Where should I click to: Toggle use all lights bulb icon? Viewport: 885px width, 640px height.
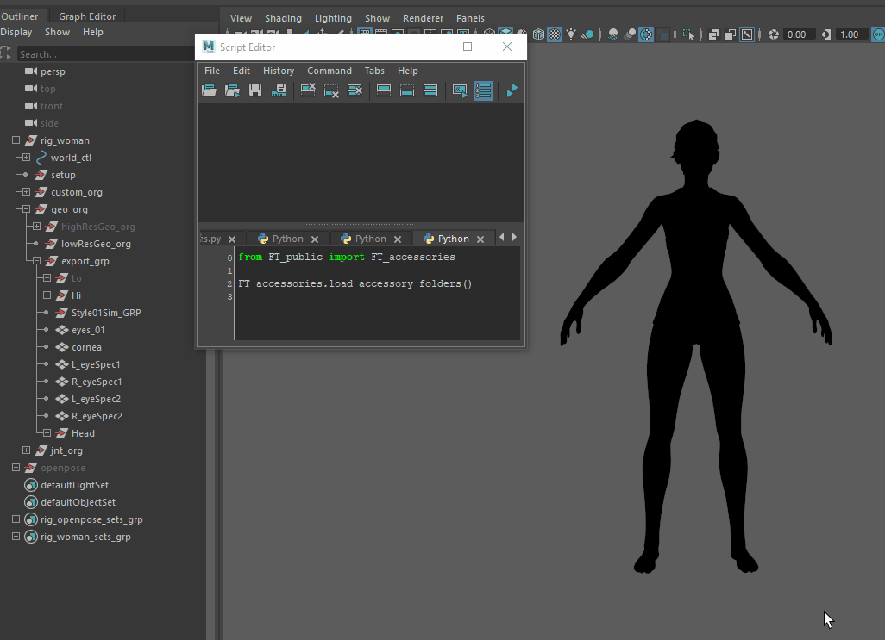pyautogui.click(x=571, y=34)
